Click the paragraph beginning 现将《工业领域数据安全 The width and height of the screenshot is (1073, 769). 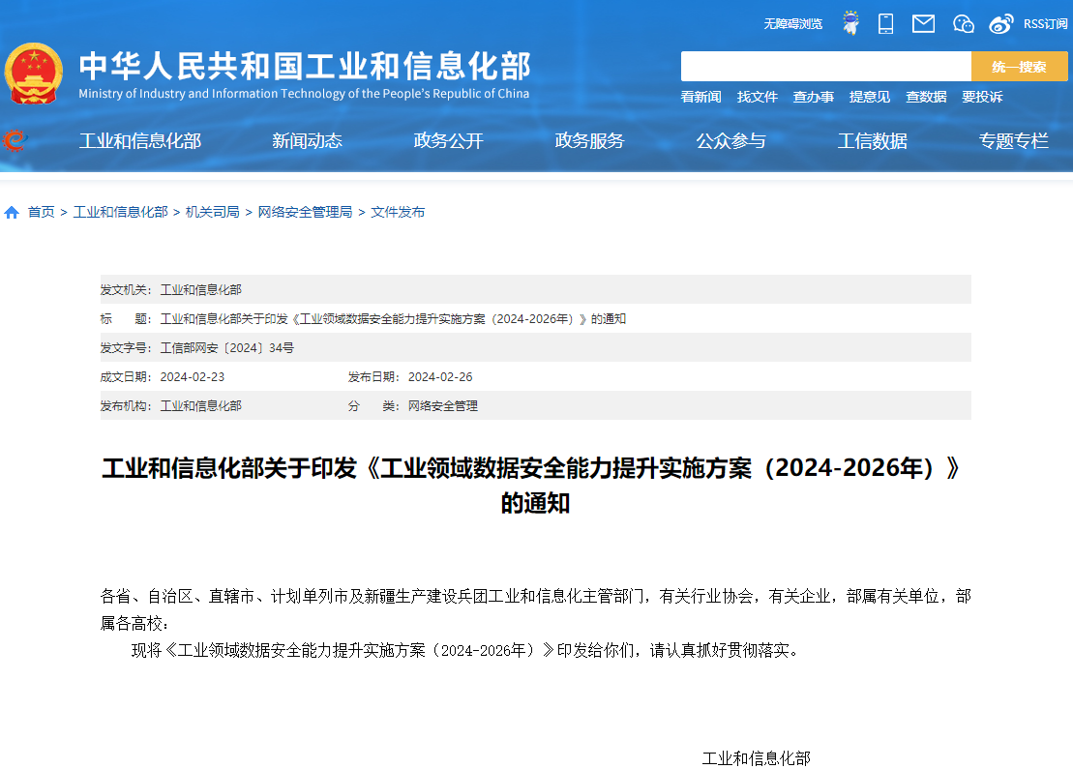click(465, 651)
